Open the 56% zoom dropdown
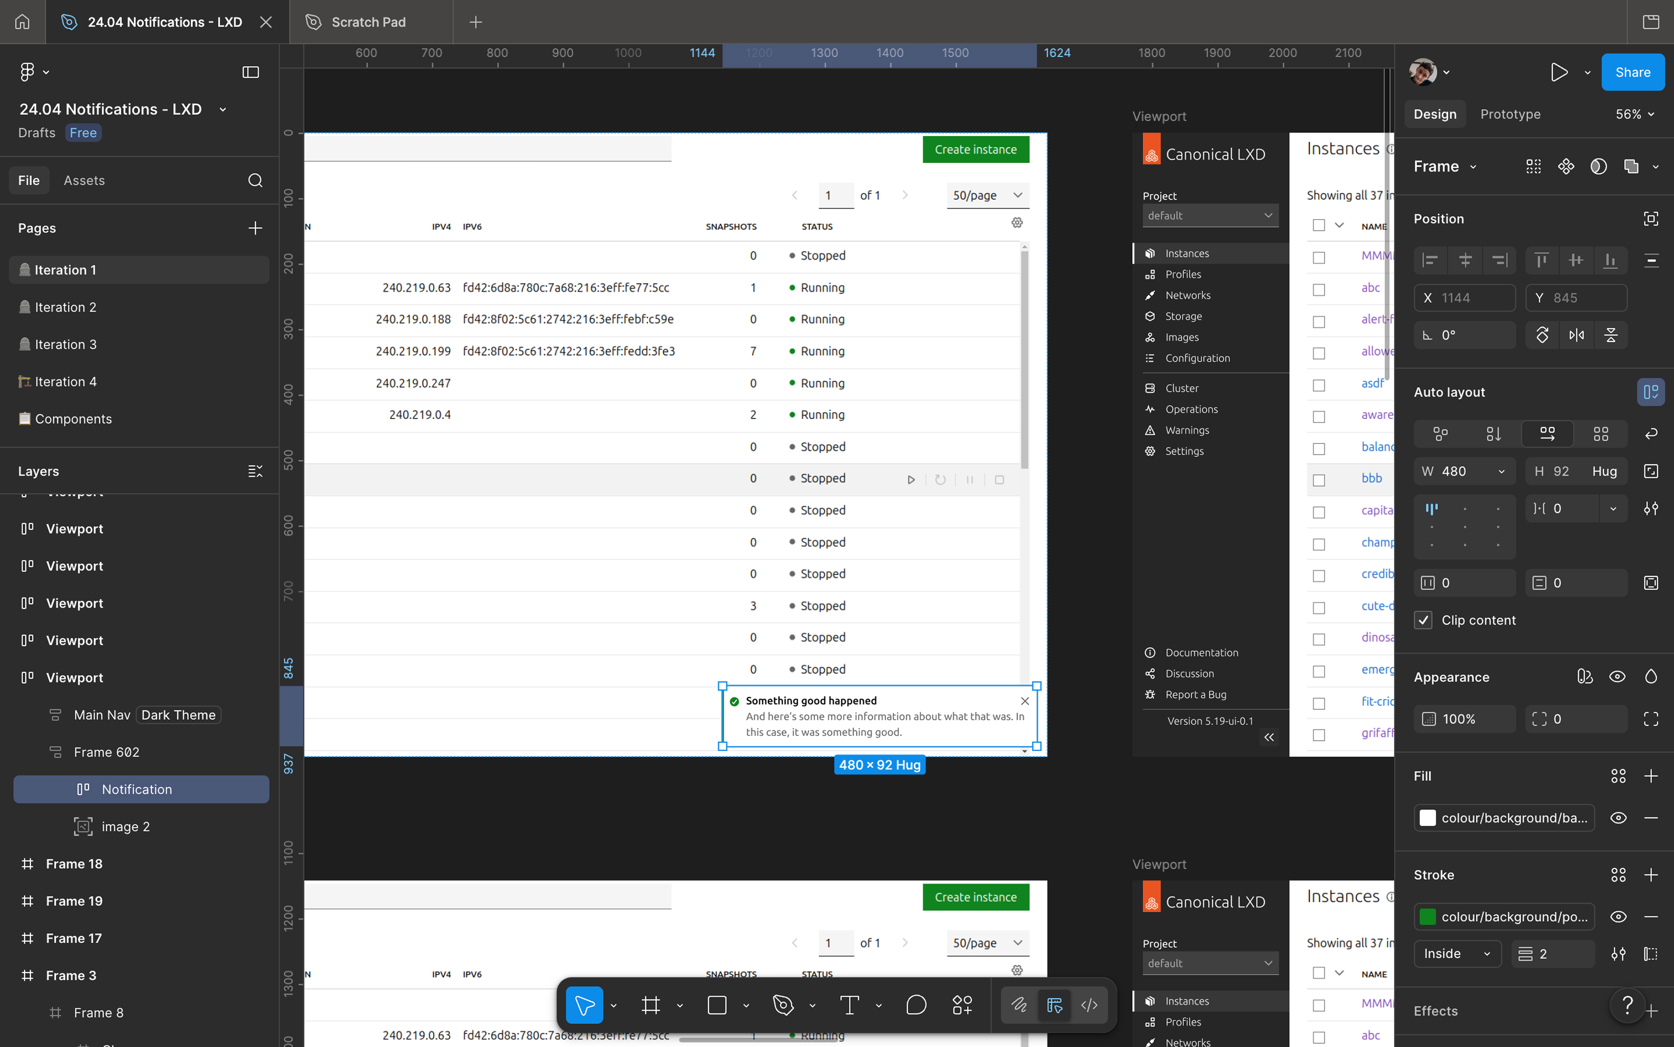 click(x=1635, y=114)
